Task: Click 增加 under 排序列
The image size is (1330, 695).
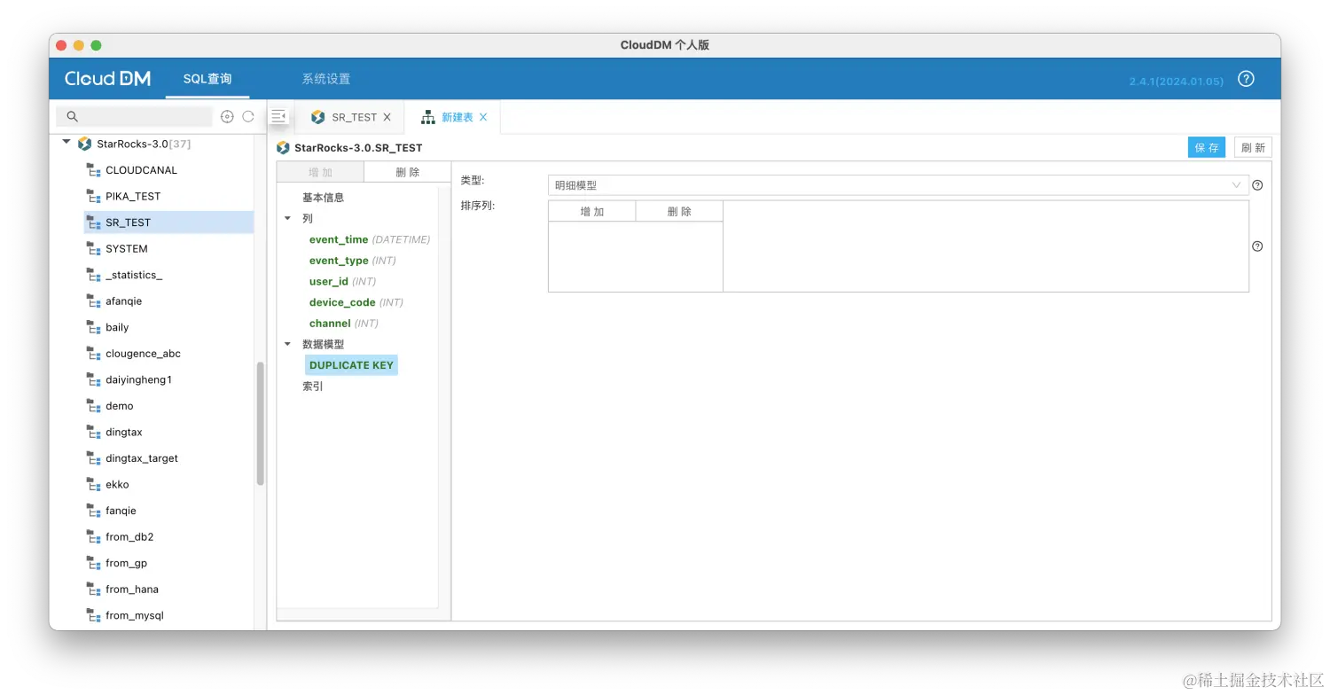Action: point(592,211)
